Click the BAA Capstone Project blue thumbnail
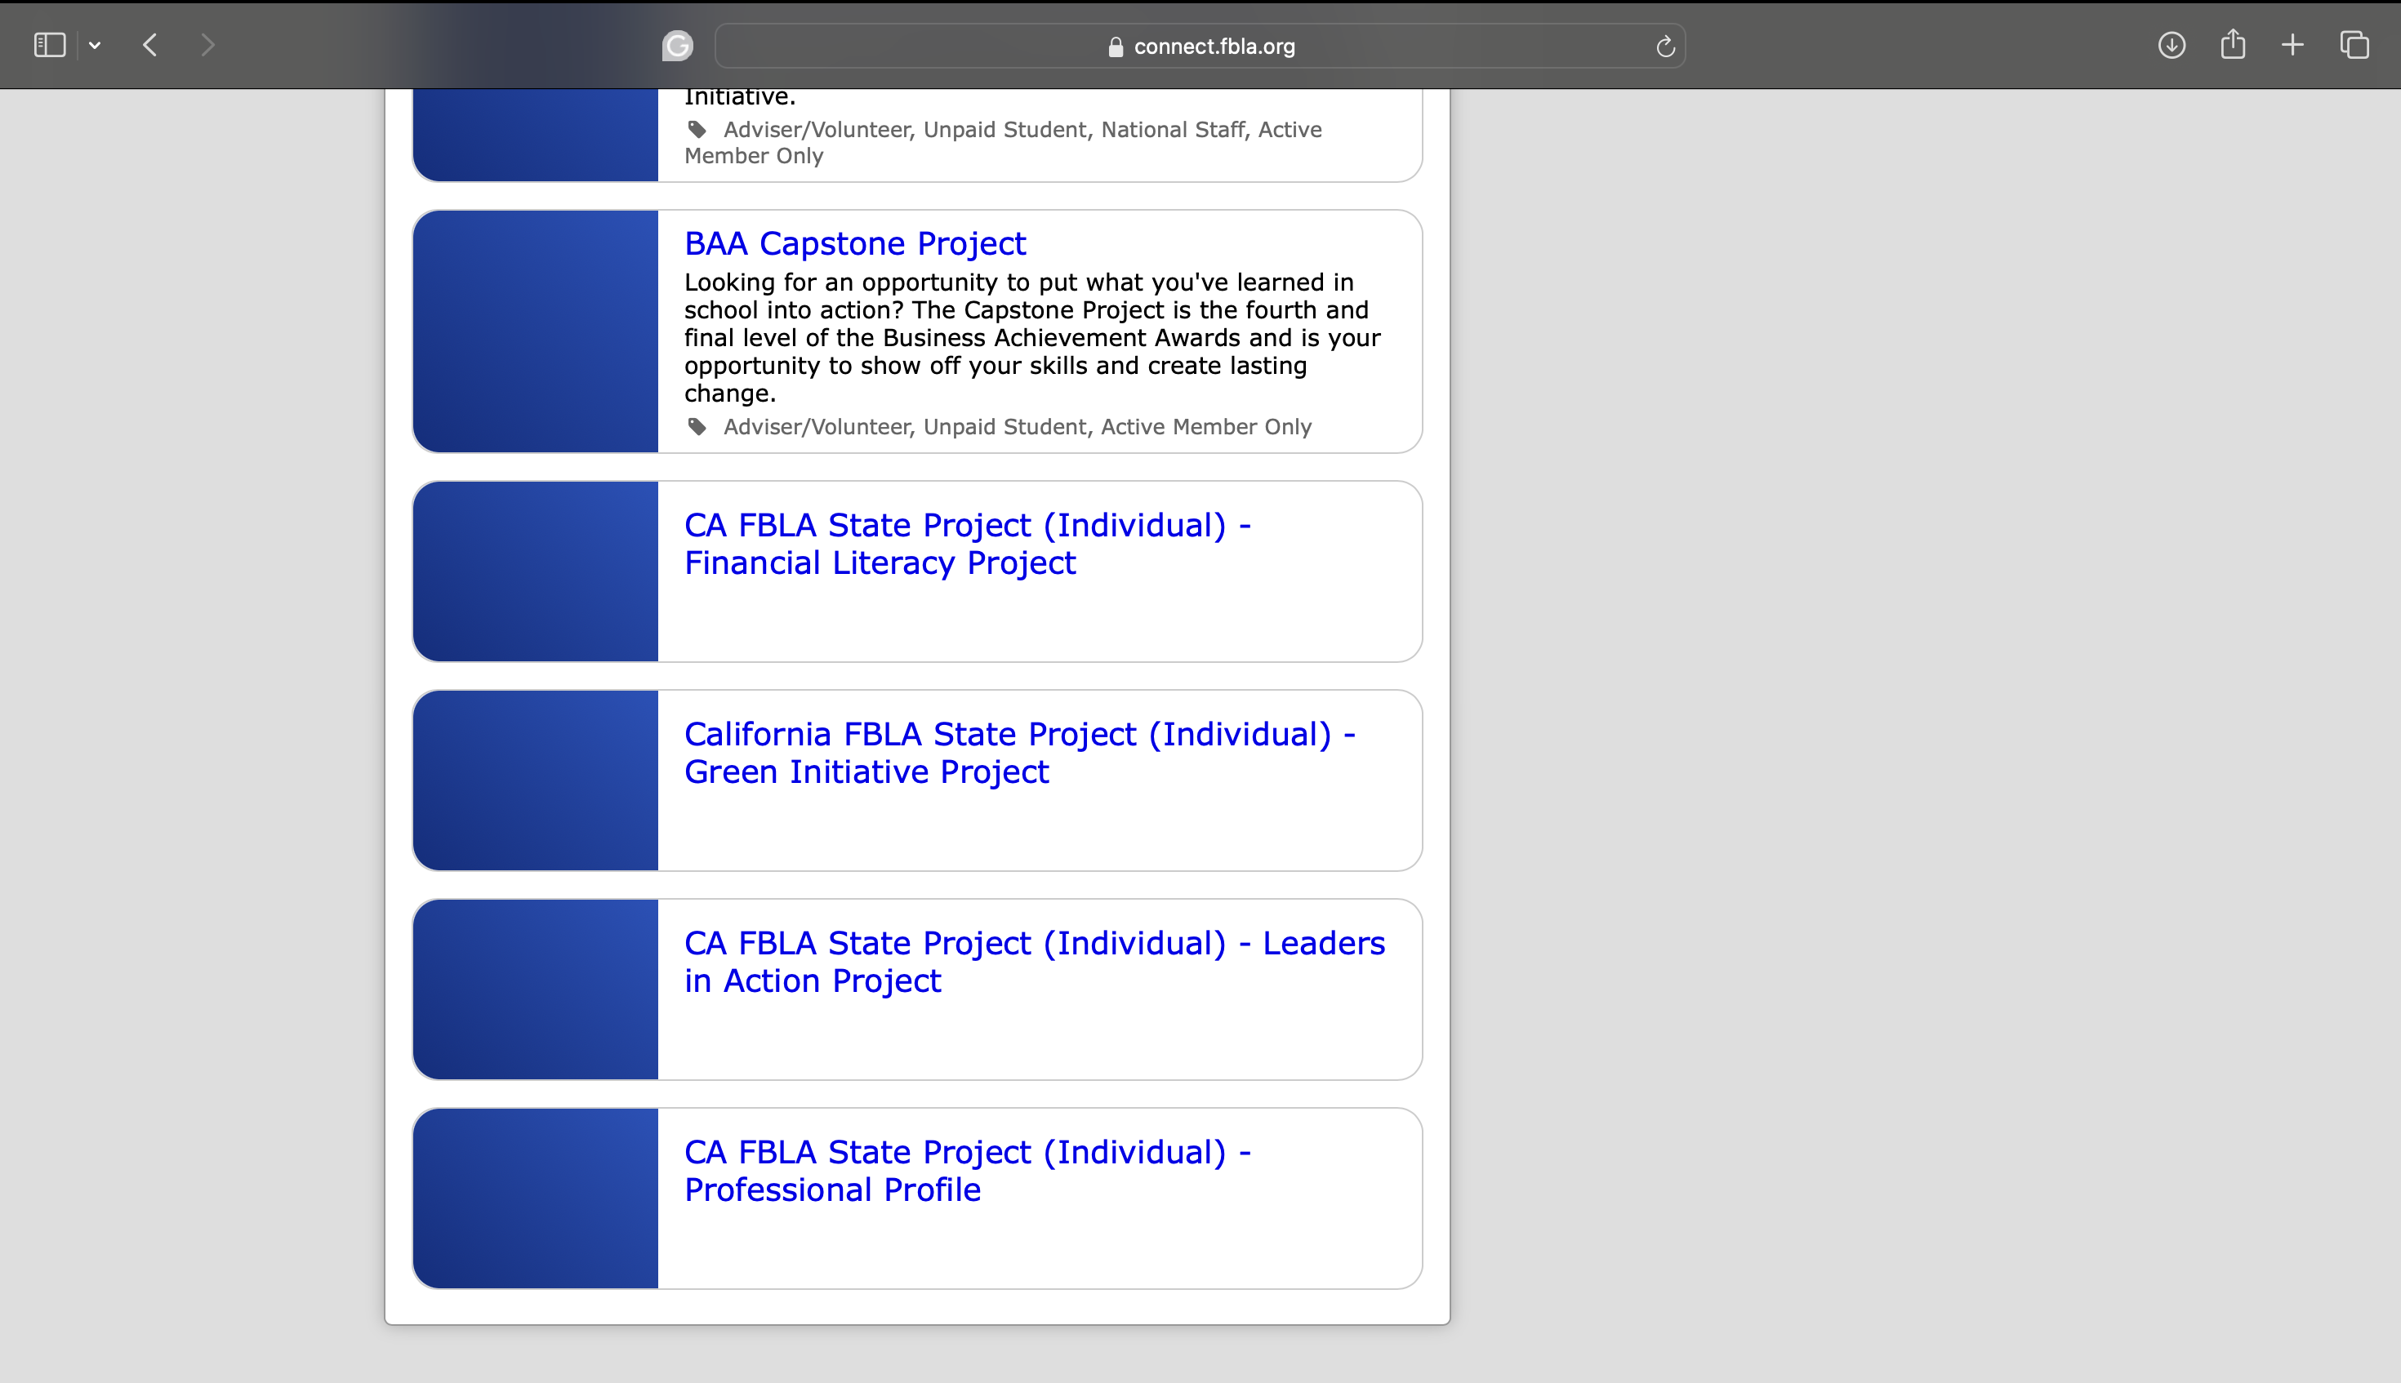 536,331
